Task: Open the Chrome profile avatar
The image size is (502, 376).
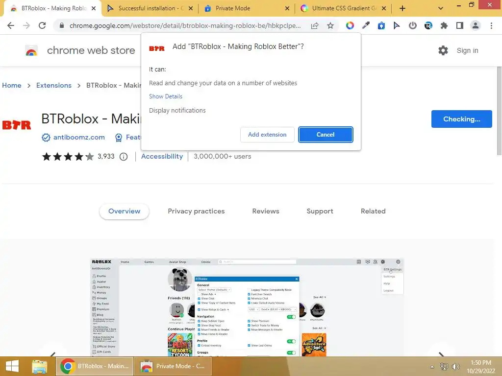Action: (476, 25)
